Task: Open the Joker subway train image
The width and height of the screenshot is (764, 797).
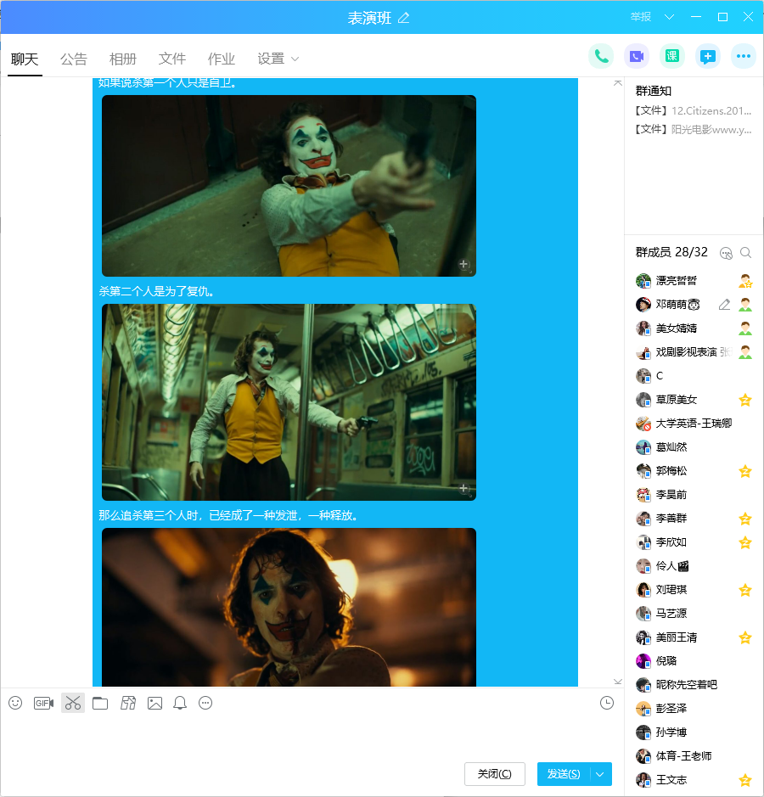Action: point(289,402)
